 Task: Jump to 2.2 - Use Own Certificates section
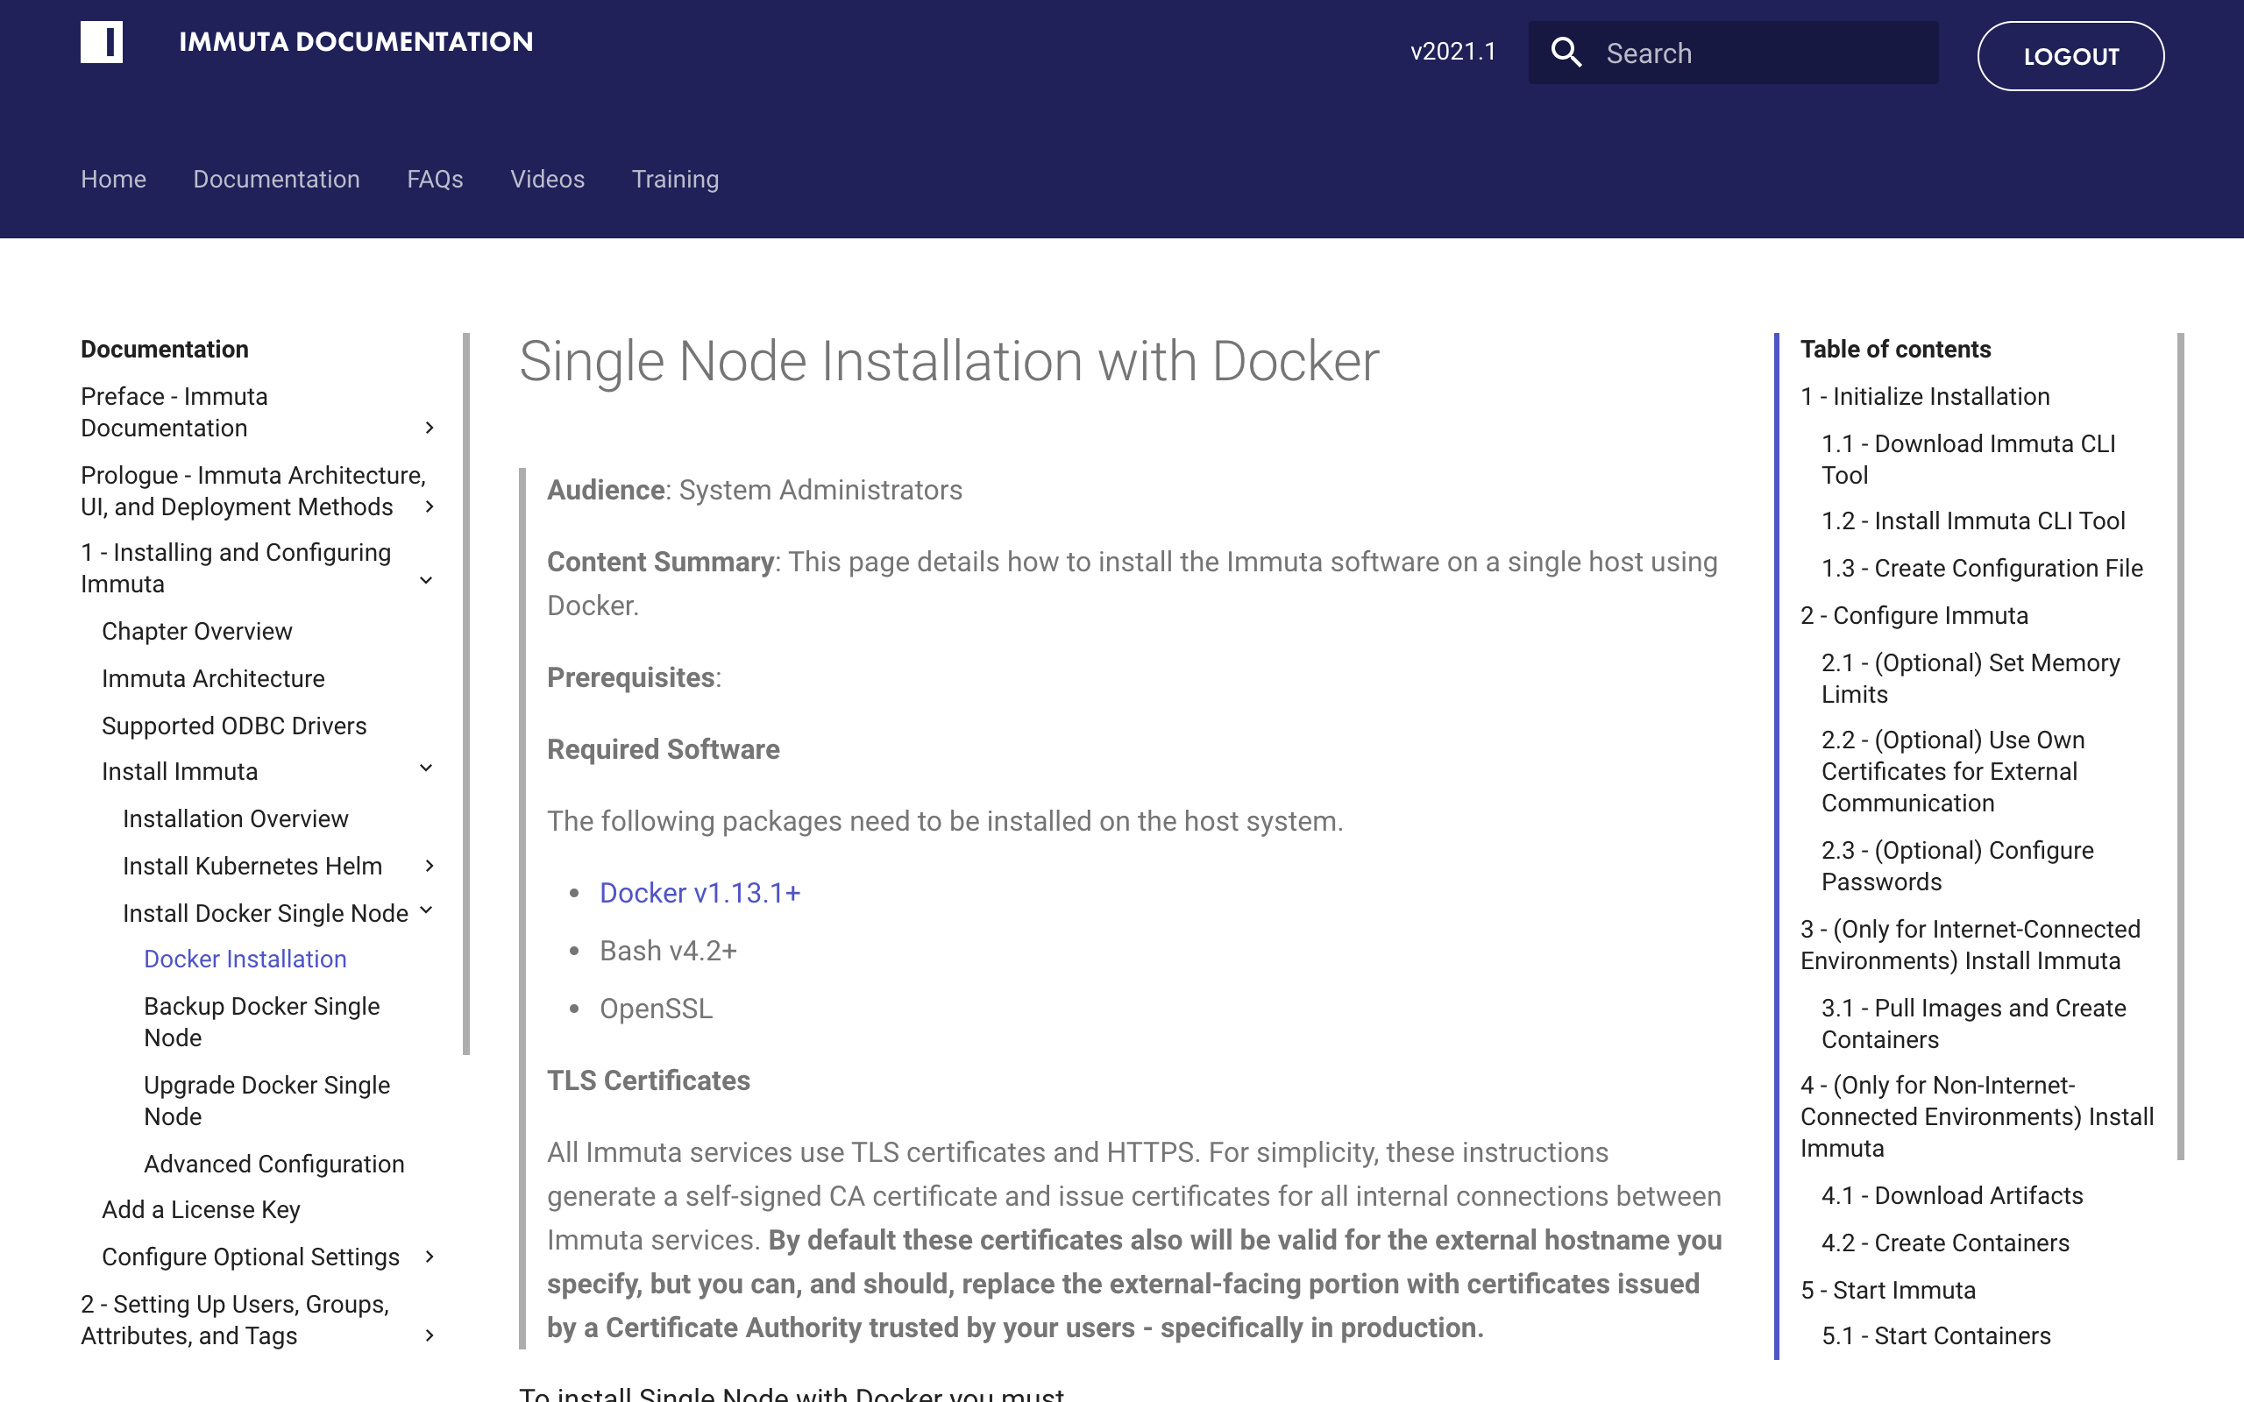[1953, 771]
